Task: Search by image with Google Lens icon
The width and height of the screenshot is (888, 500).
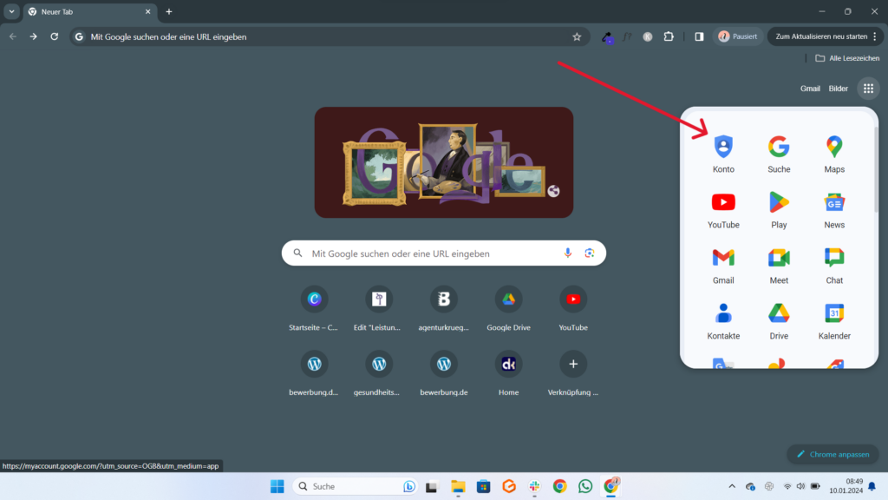Action: pyautogui.click(x=589, y=253)
